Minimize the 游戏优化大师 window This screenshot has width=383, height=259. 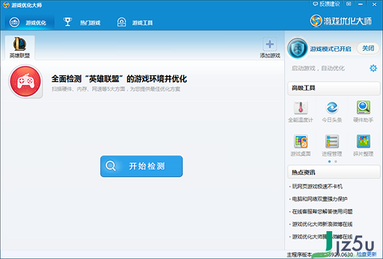tap(361, 4)
